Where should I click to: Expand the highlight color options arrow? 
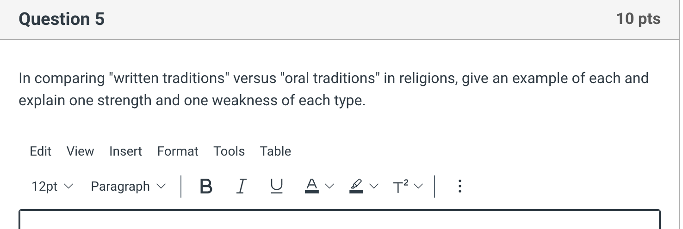pos(373,187)
